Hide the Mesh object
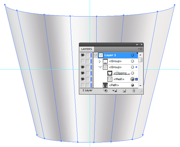 click(83, 79)
